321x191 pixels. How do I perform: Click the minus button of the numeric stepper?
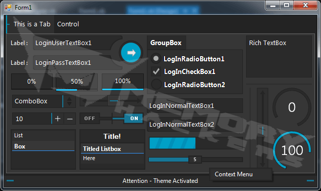70,119
